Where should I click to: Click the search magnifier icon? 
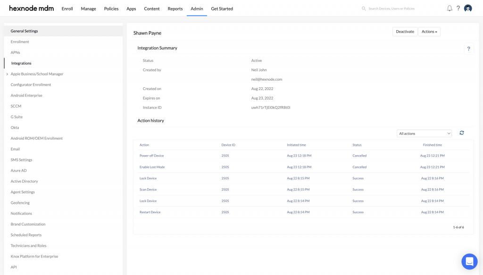pyautogui.click(x=363, y=8)
